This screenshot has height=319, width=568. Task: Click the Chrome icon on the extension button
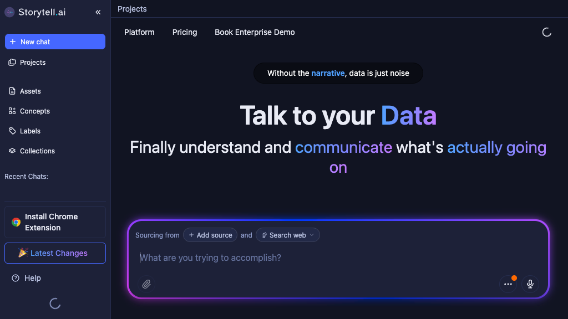coord(15,222)
